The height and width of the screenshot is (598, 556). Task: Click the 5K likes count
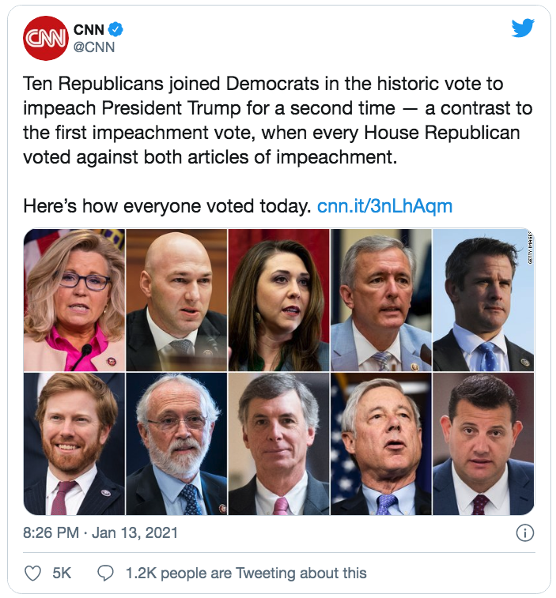point(62,573)
